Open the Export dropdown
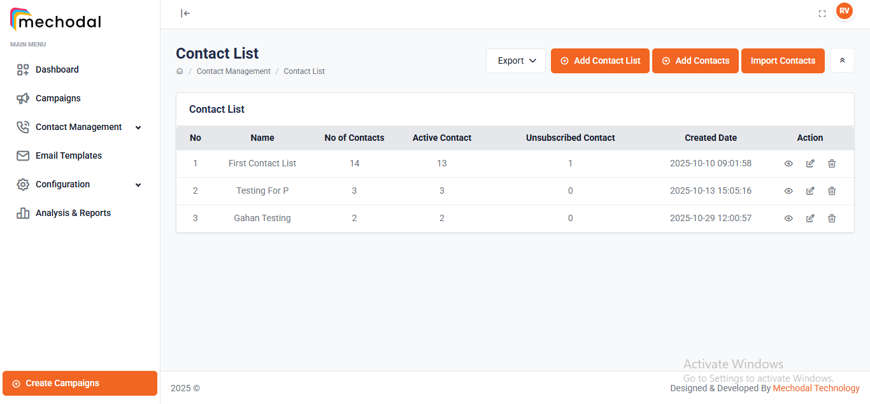This screenshot has height=404, width=870. point(516,61)
